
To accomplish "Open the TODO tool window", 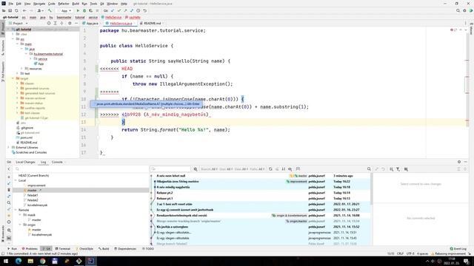I will pyautogui.click(x=148, y=249).
